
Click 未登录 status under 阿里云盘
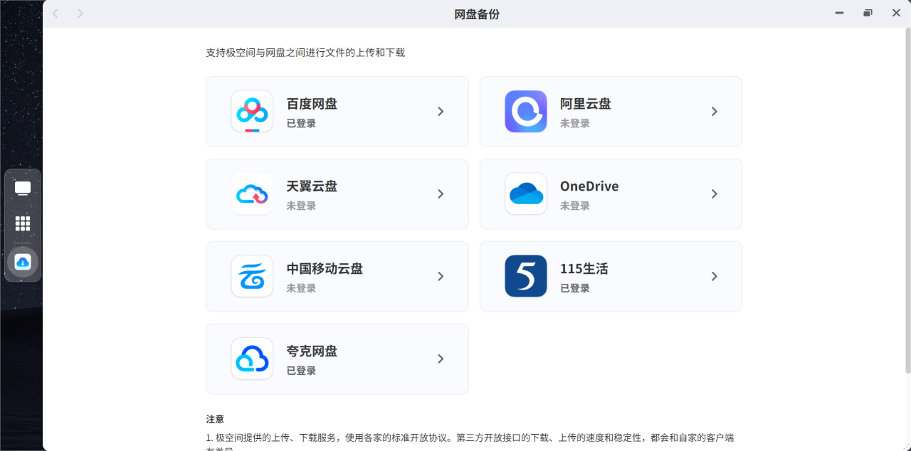coord(575,123)
